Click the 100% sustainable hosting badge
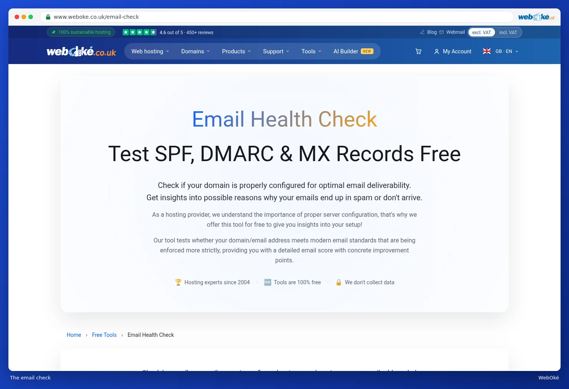Image resolution: width=569 pixels, height=389 pixels. 81,32
